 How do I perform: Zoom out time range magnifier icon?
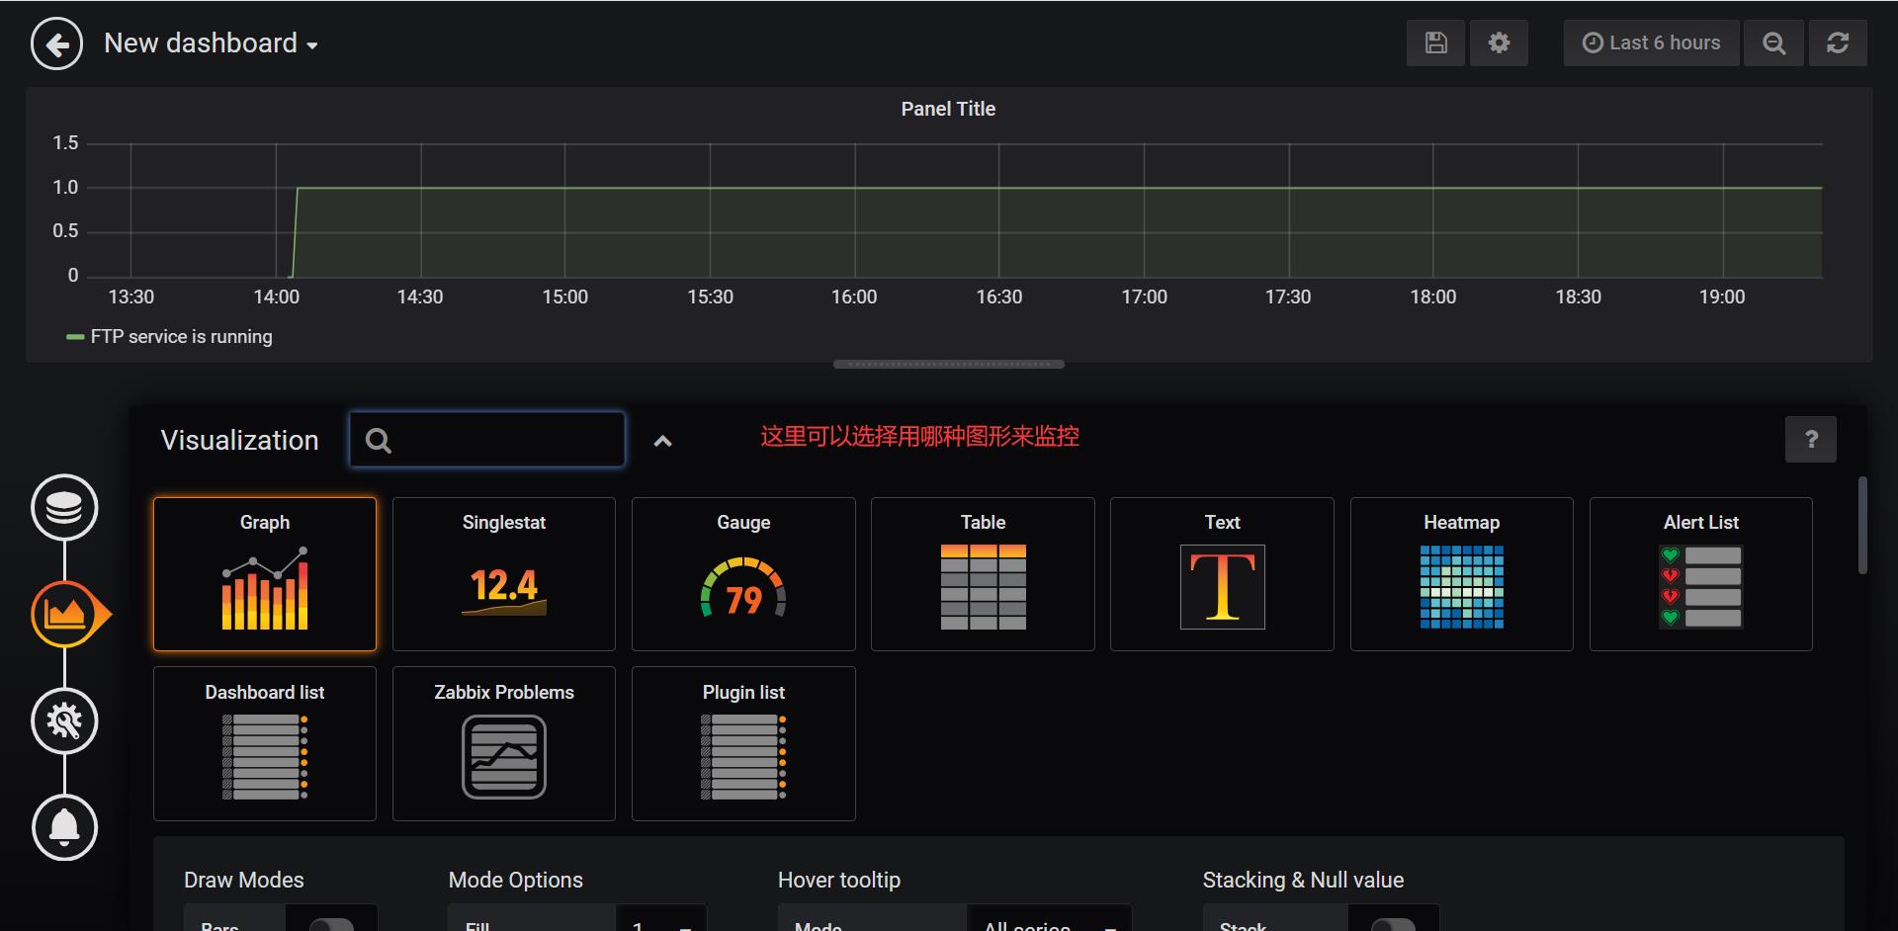tap(1774, 42)
